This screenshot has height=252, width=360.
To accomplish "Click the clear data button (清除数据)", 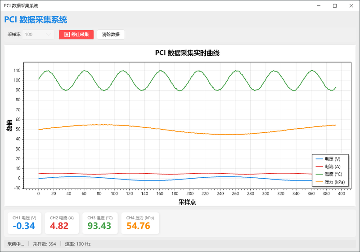I will click(x=111, y=35).
